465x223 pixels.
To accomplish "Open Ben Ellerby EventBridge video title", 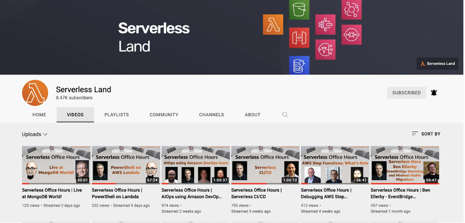I will click(400, 193).
